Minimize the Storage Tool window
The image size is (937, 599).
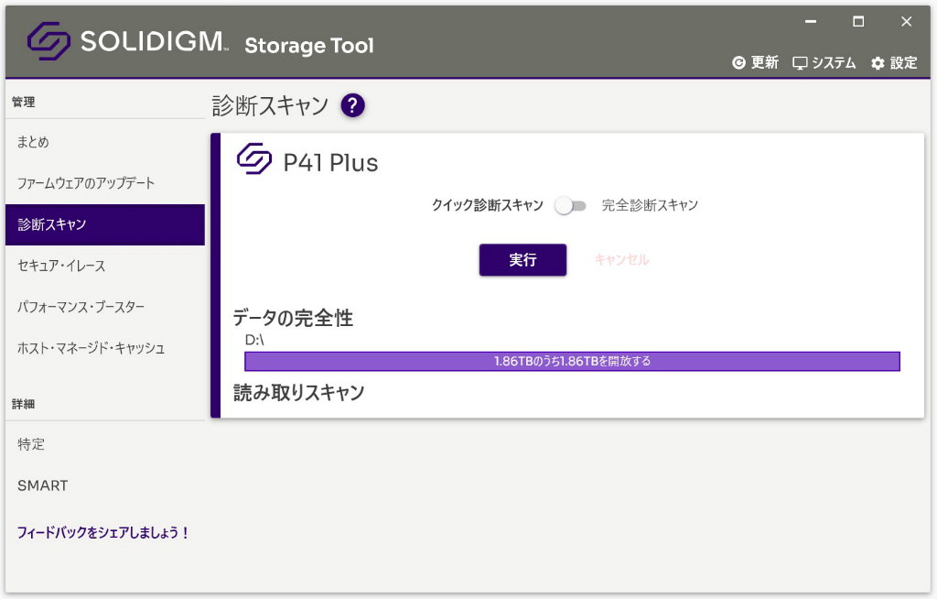coord(811,22)
